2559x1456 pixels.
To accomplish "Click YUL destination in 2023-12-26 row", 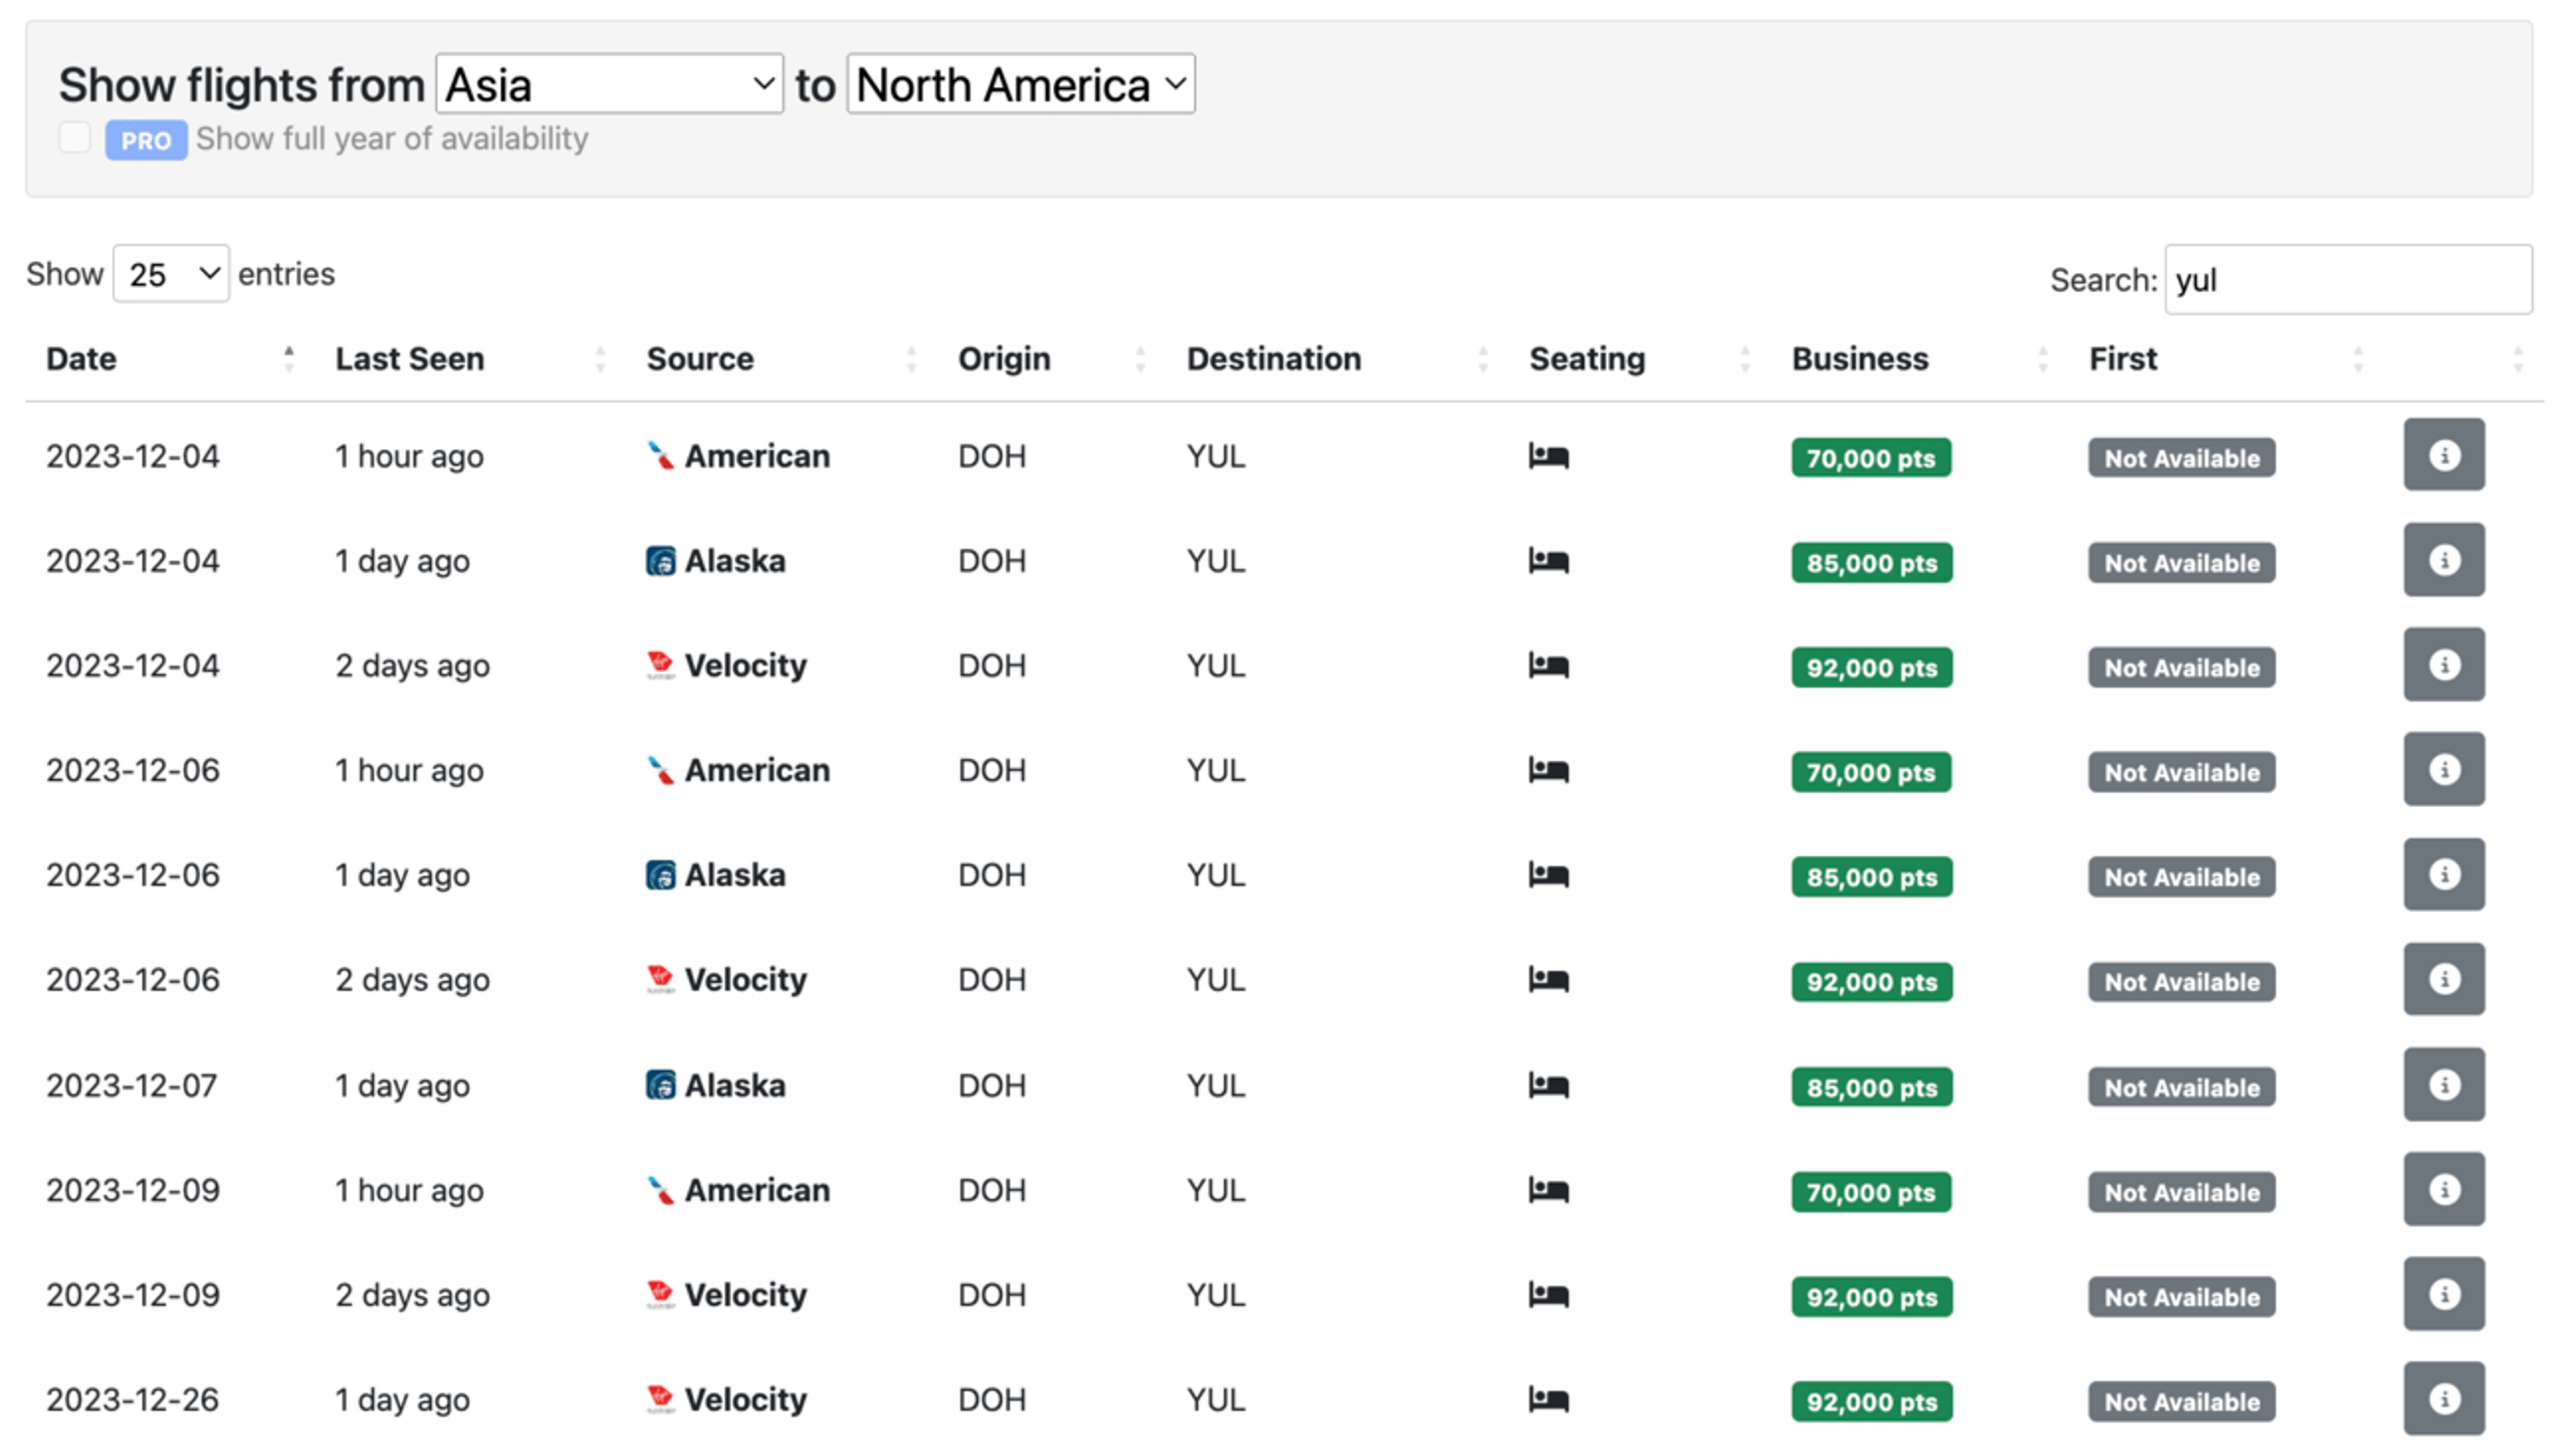I will [1216, 1399].
